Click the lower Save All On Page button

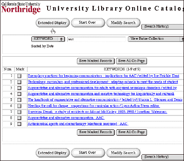click(131, 132)
